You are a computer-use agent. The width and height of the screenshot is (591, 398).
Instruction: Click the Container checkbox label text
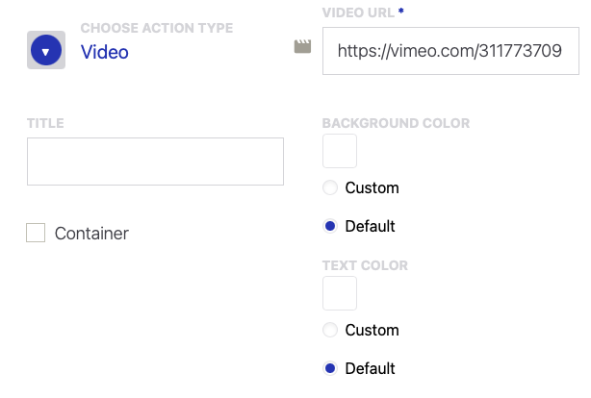(91, 233)
